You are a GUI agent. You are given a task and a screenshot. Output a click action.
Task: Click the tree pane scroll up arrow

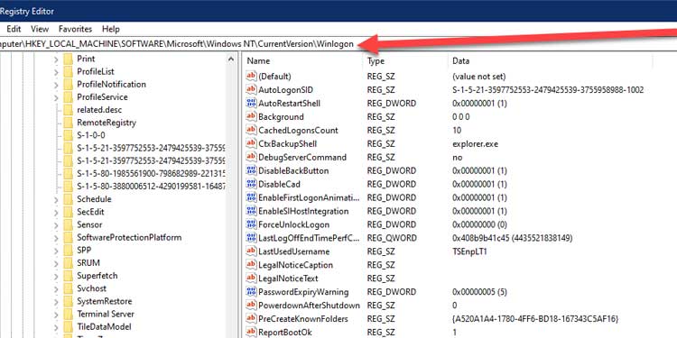[x=230, y=59]
